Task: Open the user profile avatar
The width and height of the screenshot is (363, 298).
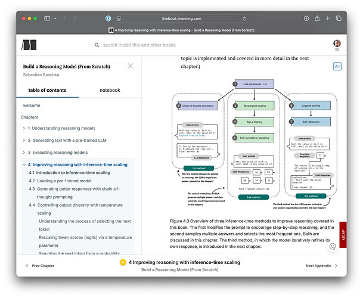Action: click(337, 44)
